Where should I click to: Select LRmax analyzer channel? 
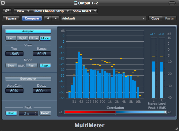[34, 38]
